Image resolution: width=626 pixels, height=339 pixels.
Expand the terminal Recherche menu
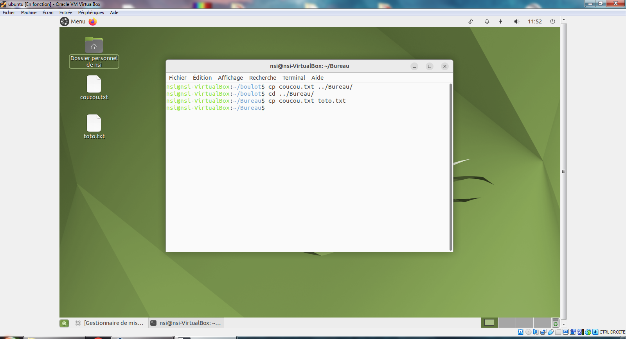tap(263, 78)
